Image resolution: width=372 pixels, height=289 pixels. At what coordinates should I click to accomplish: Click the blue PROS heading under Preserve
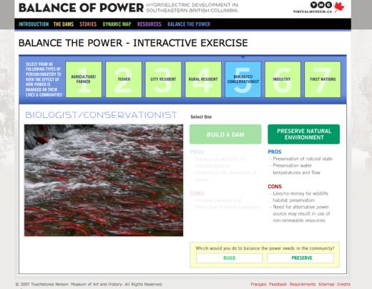pos(275,152)
